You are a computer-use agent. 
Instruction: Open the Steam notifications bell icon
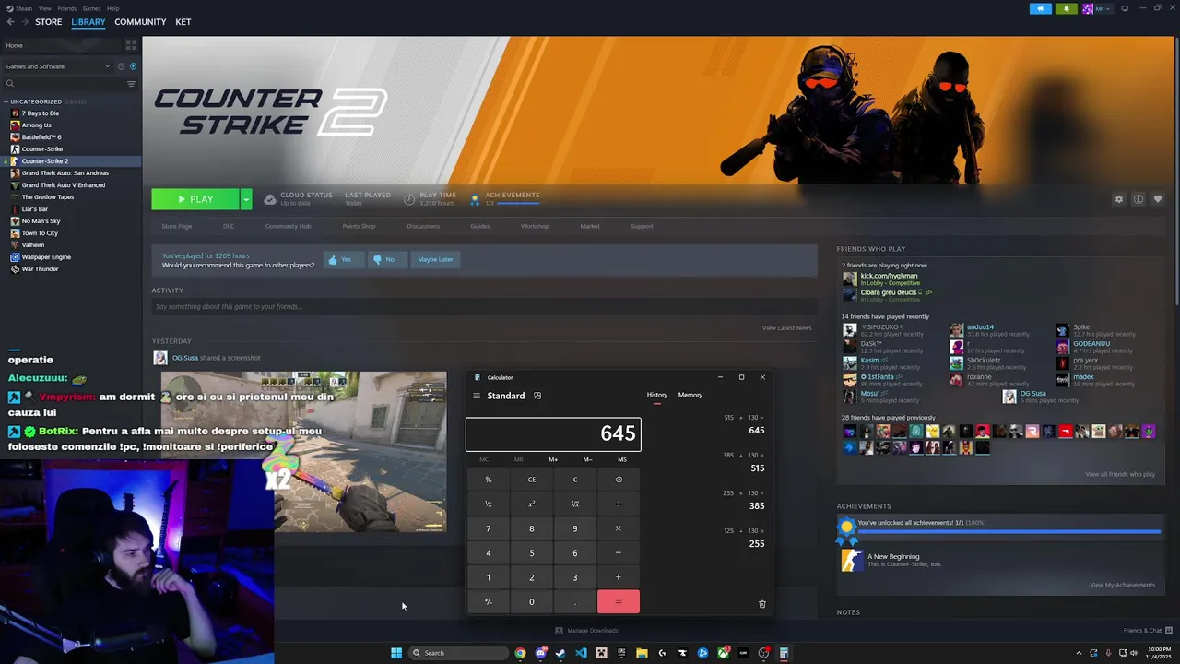[1067, 8]
